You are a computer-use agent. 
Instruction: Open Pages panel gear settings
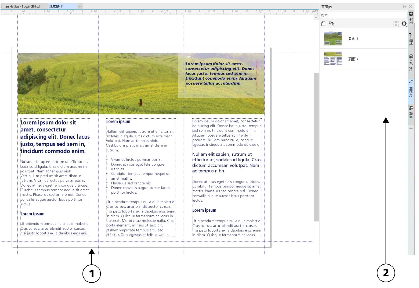click(404, 24)
